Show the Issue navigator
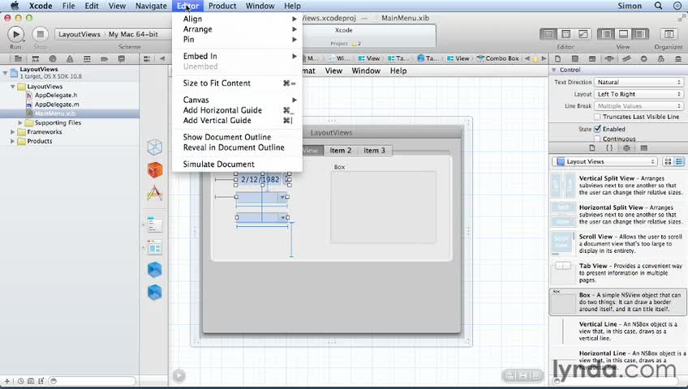Image resolution: width=688 pixels, height=389 pixels. 70,58
